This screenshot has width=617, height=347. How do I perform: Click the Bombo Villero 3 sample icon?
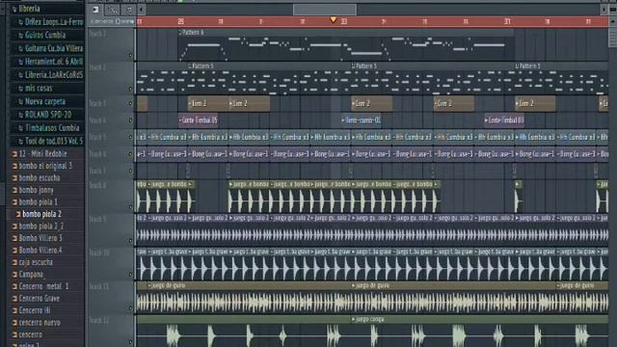pos(14,238)
